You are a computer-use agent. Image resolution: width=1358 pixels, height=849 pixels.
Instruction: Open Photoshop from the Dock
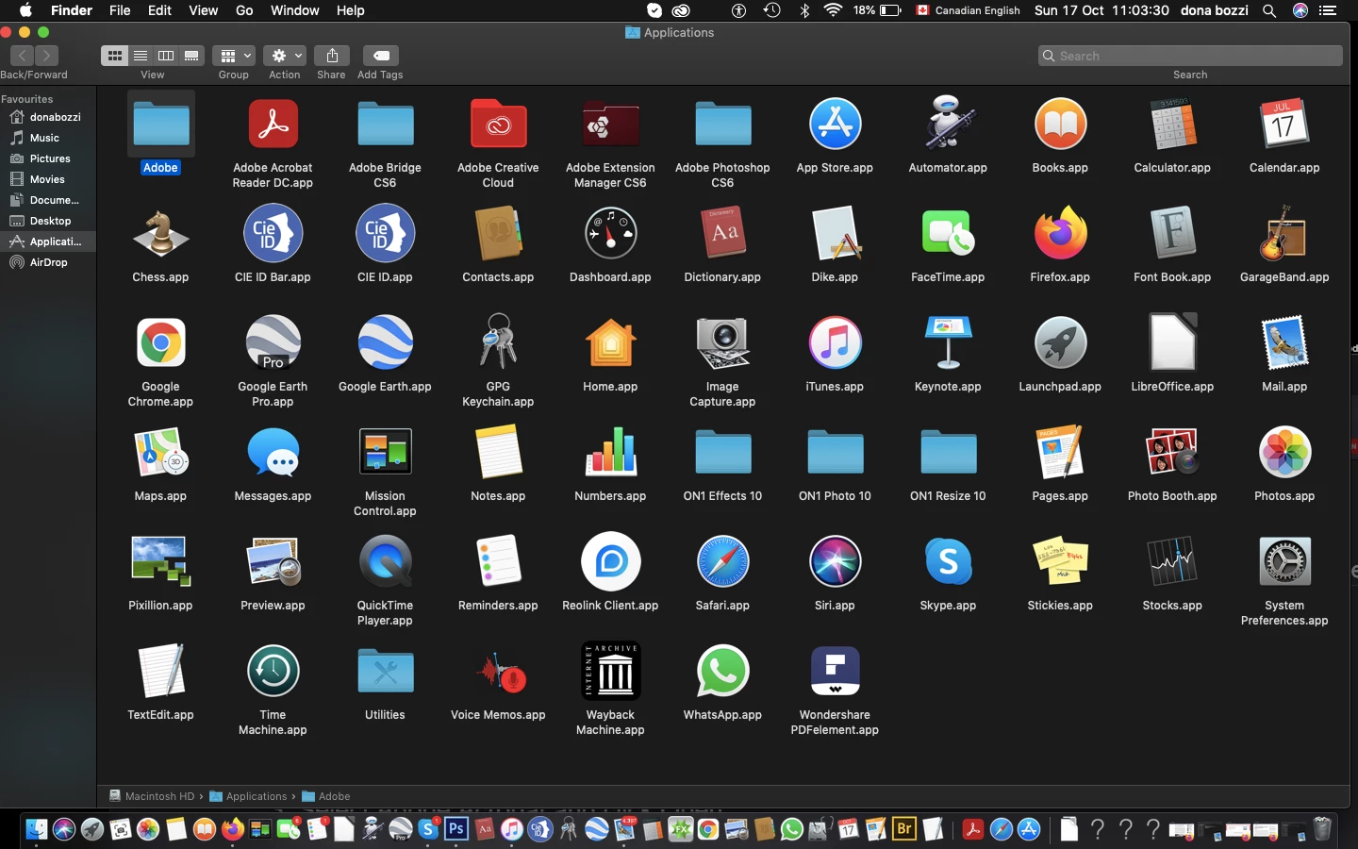(456, 829)
